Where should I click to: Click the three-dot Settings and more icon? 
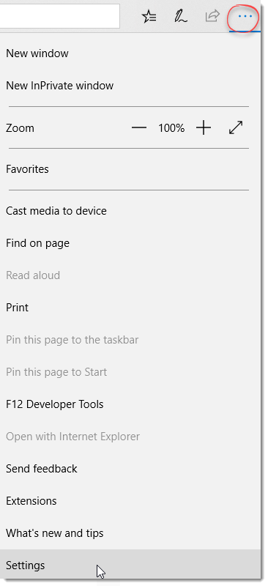click(x=245, y=16)
